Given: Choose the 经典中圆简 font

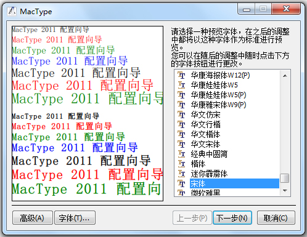Looking at the screenshot, I should pyautogui.click(x=209, y=154).
